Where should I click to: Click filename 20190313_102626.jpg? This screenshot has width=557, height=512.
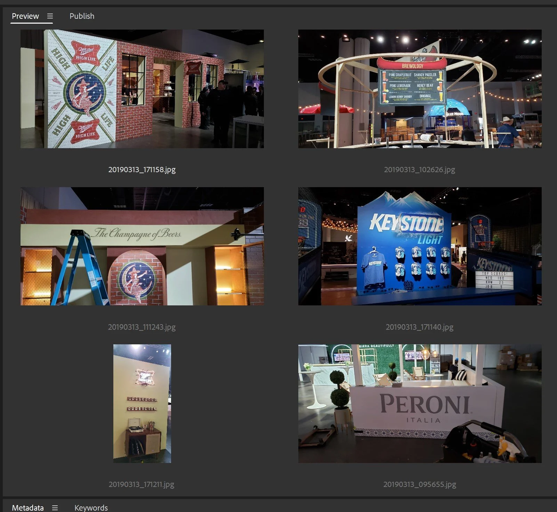point(420,170)
